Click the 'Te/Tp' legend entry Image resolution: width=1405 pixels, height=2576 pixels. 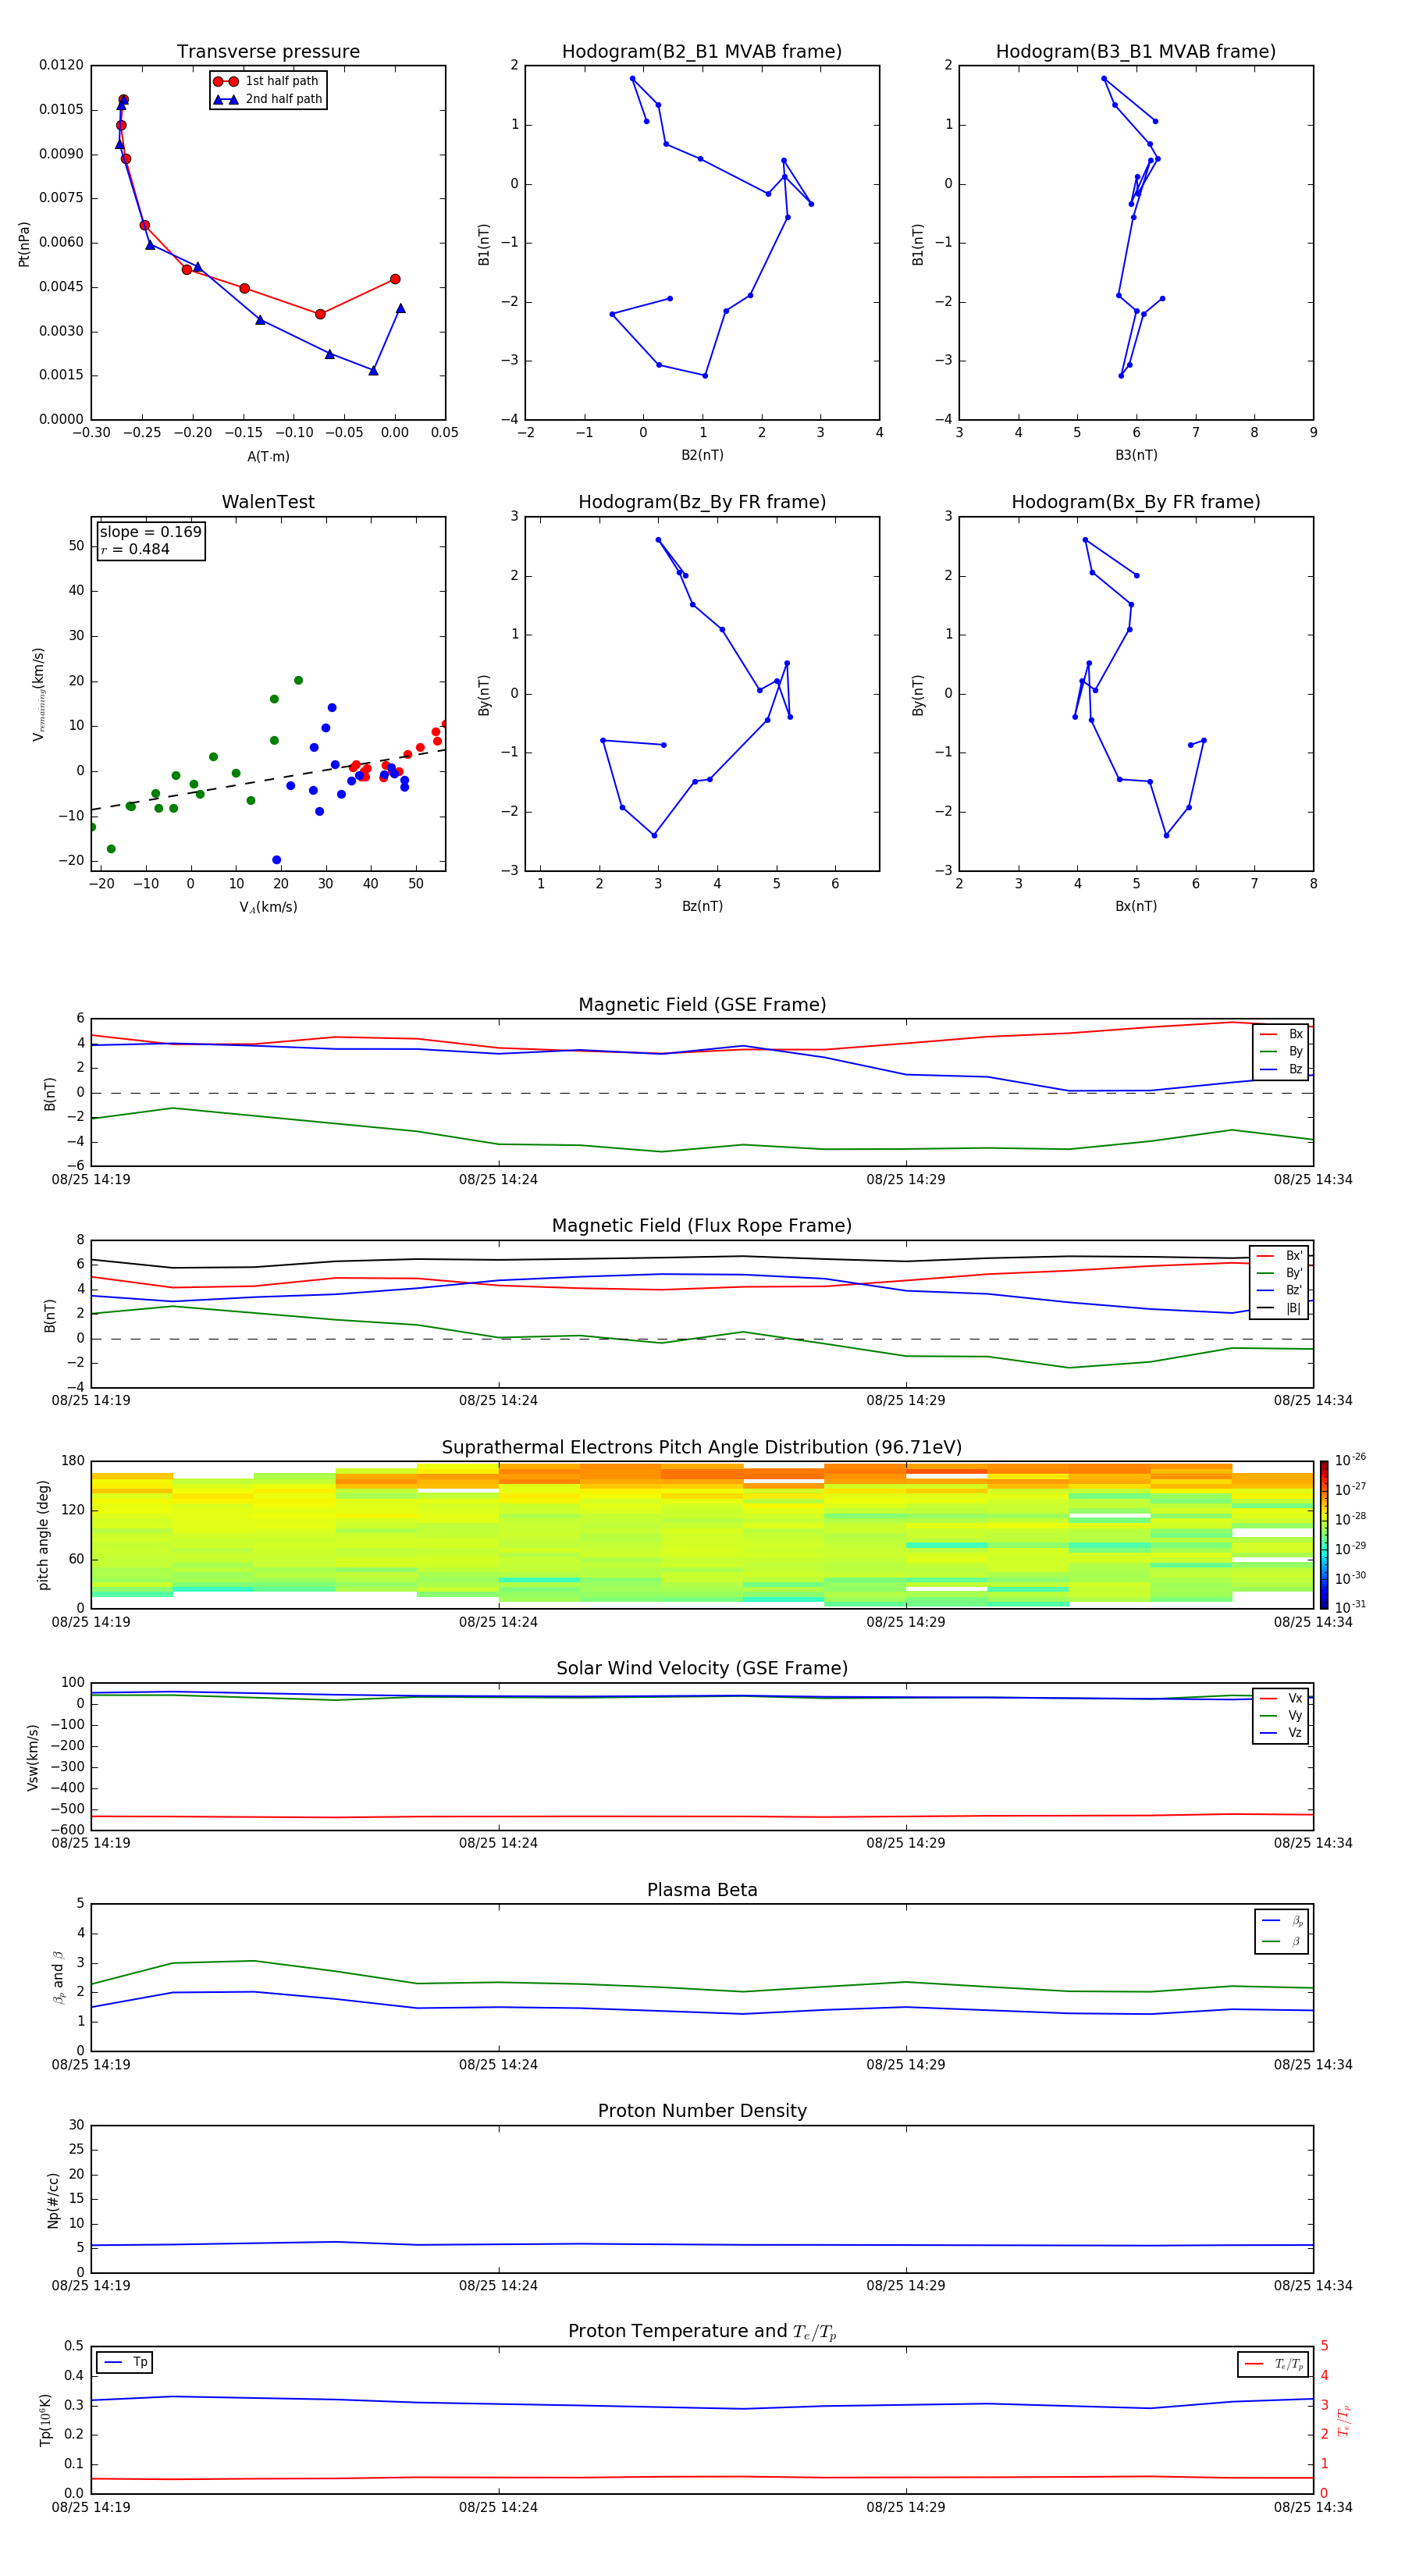(x=1274, y=2364)
